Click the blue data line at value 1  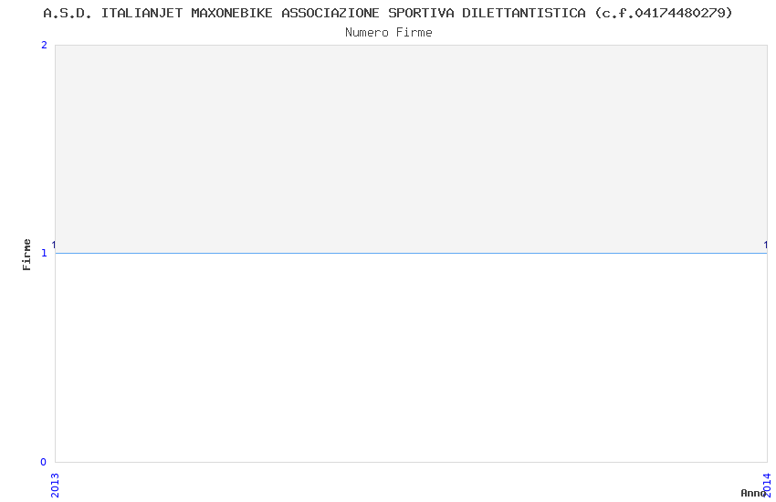pos(411,253)
